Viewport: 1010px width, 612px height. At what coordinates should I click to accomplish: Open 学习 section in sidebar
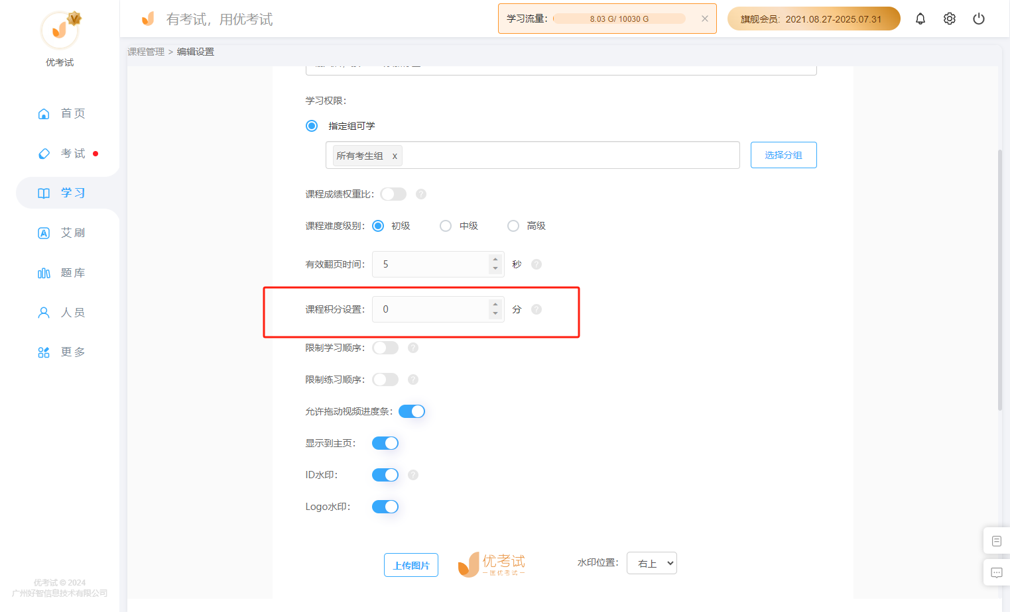tap(62, 193)
